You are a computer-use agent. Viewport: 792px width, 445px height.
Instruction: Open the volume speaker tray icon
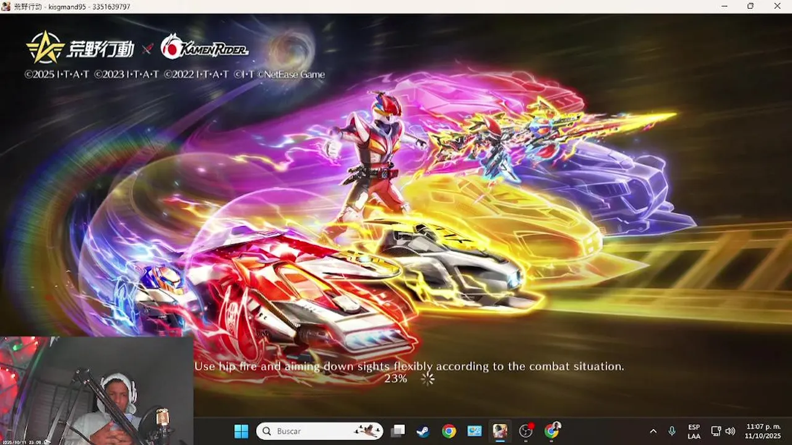point(730,431)
